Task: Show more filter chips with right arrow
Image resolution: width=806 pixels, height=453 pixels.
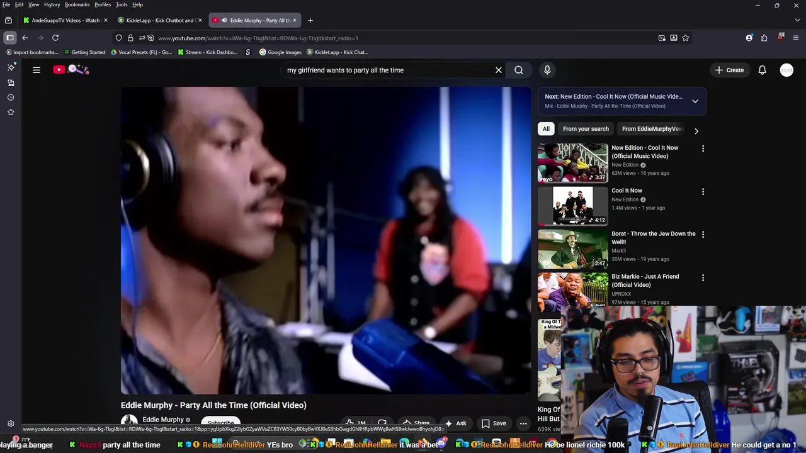Action: [696, 131]
